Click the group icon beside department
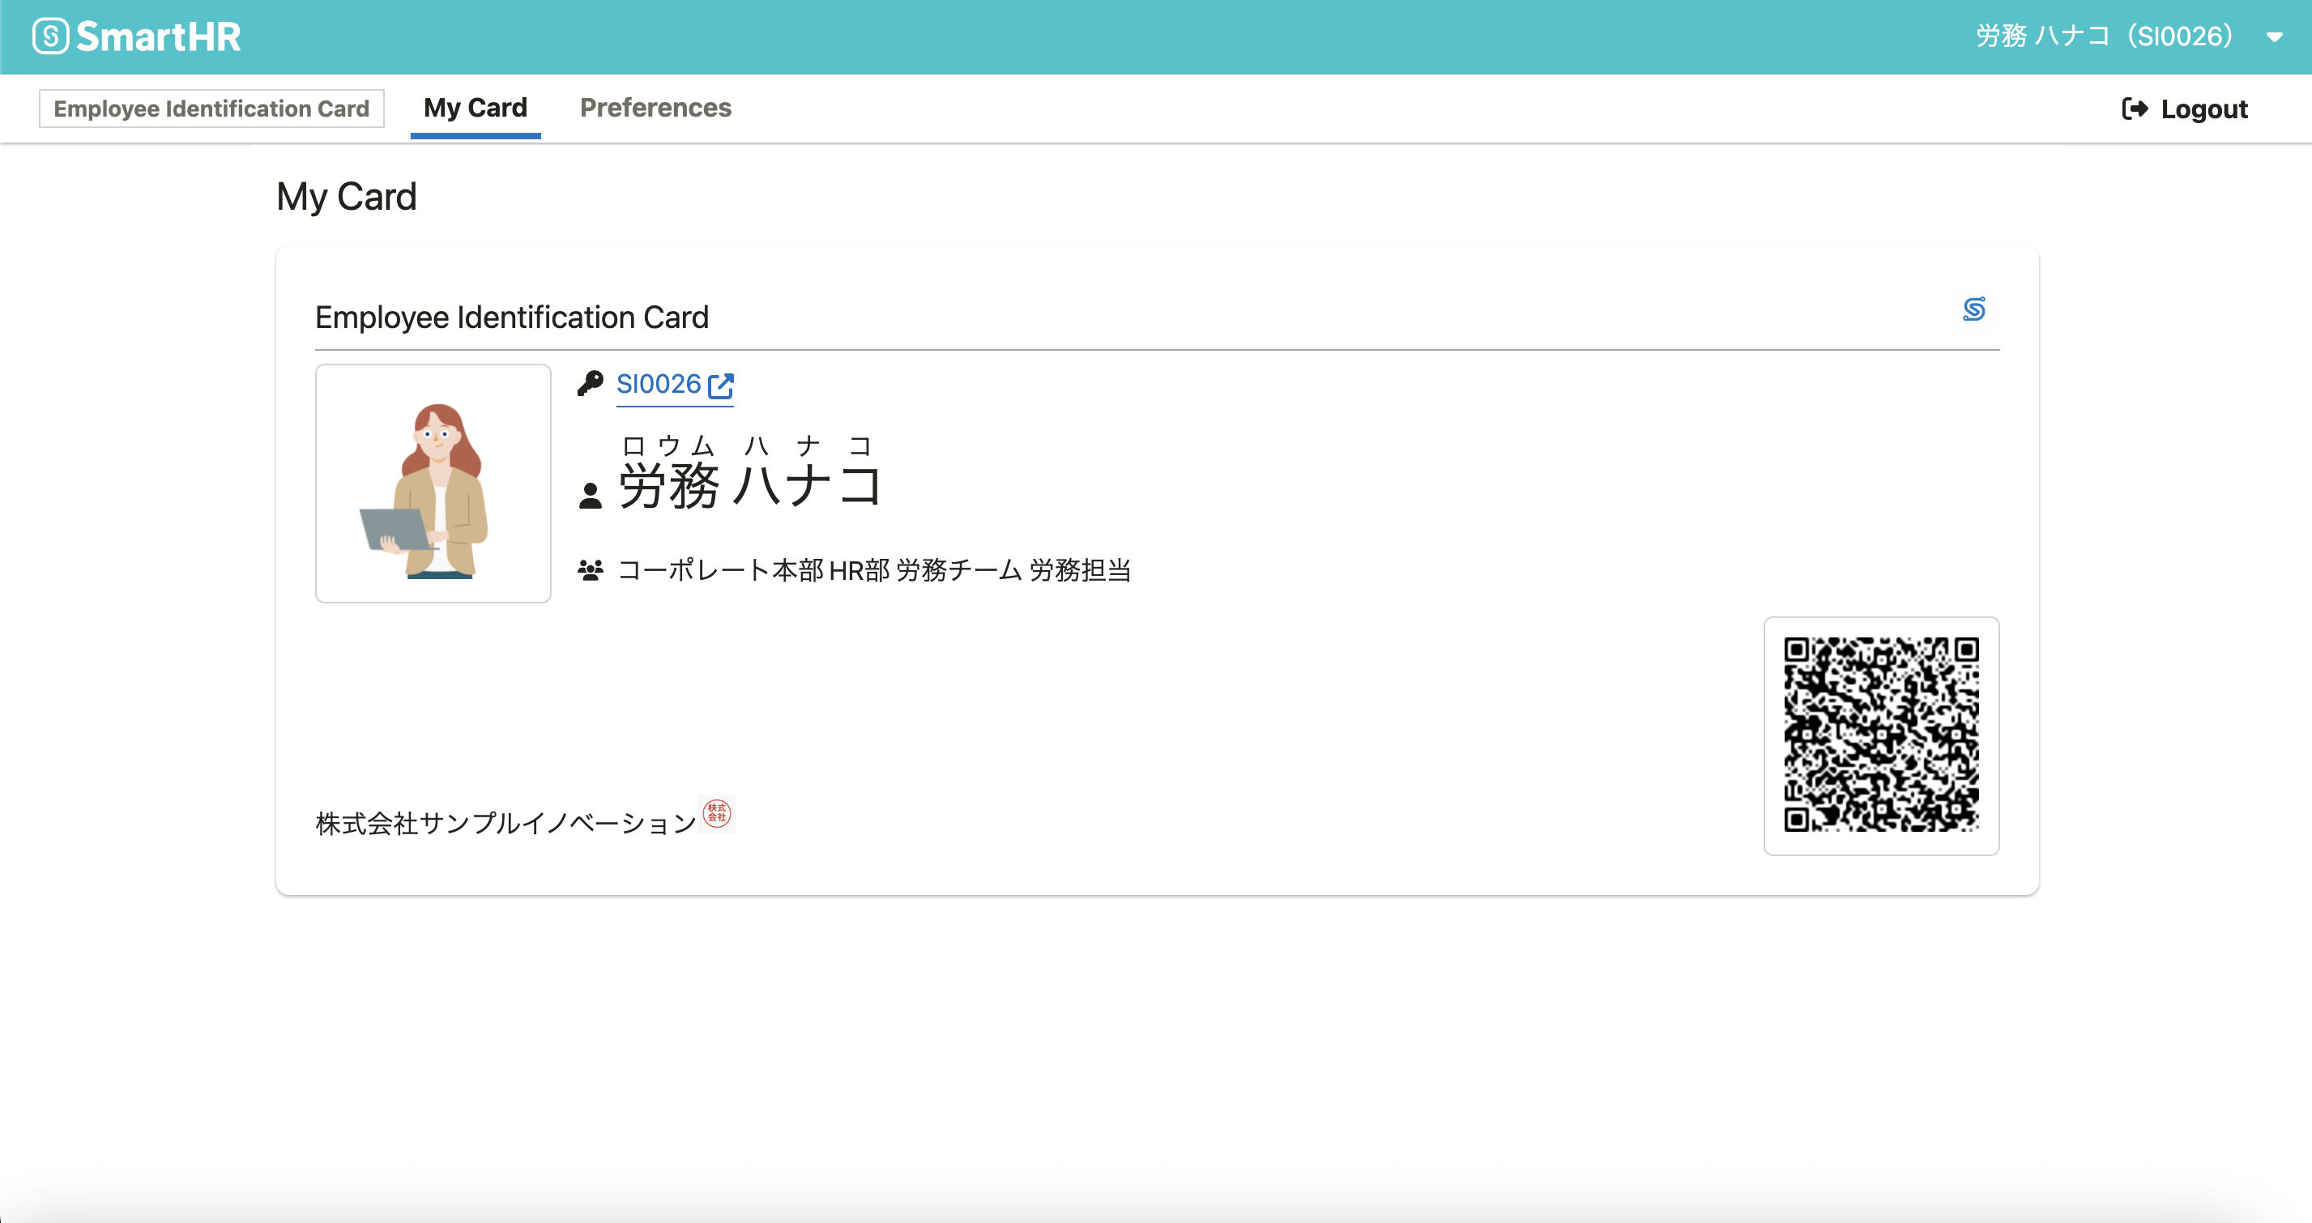This screenshot has width=2312, height=1223. coord(590,571)
